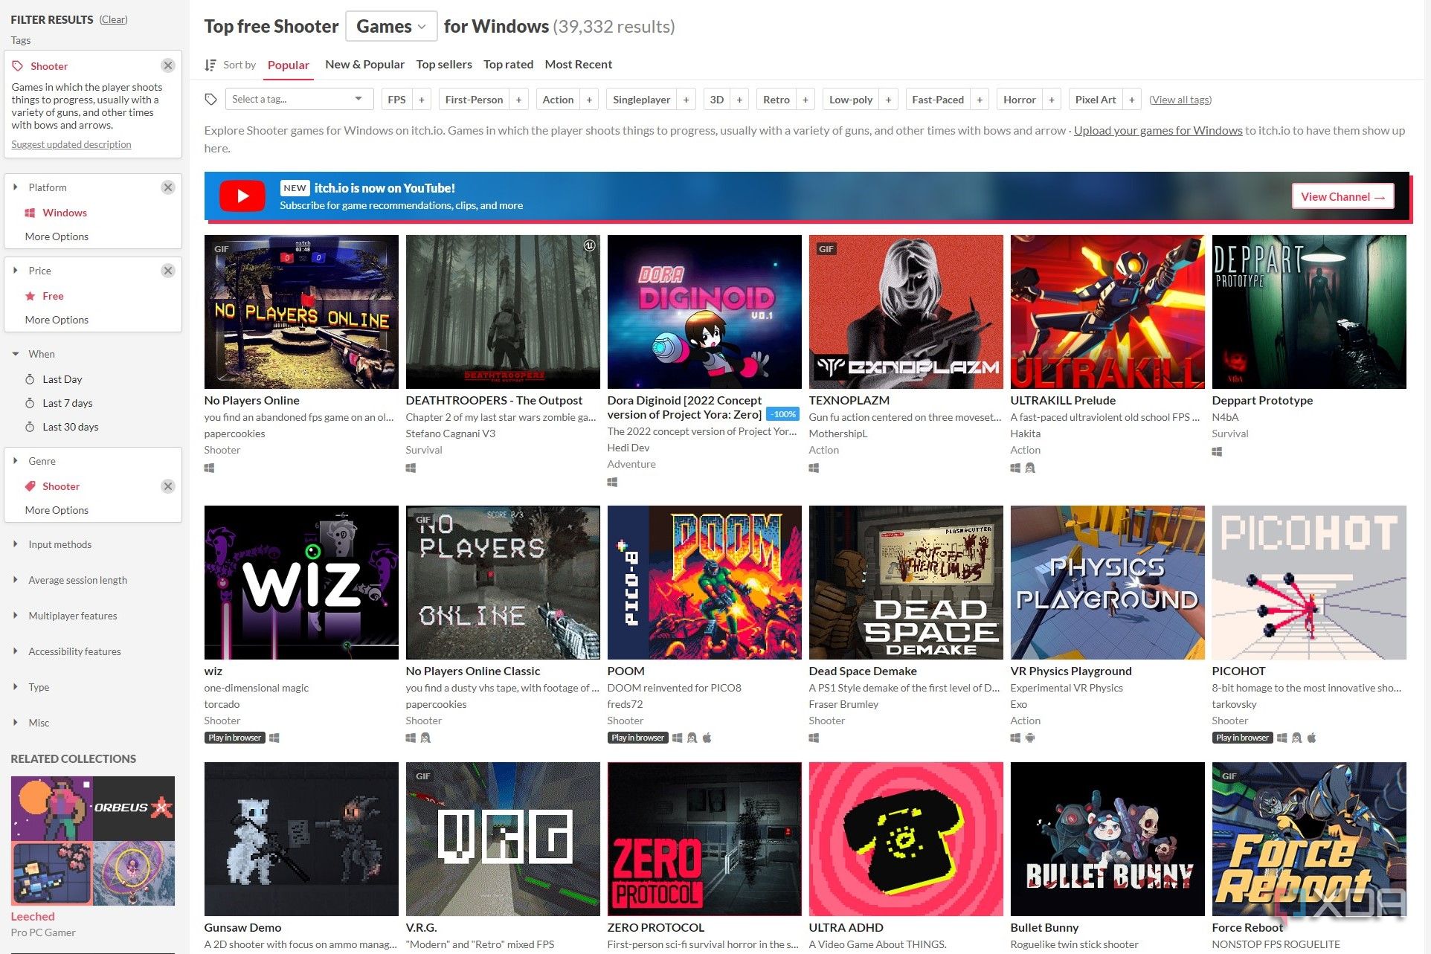Add the Singleplayer tag via plus button
1431x954 pixels.
point(686,100)
